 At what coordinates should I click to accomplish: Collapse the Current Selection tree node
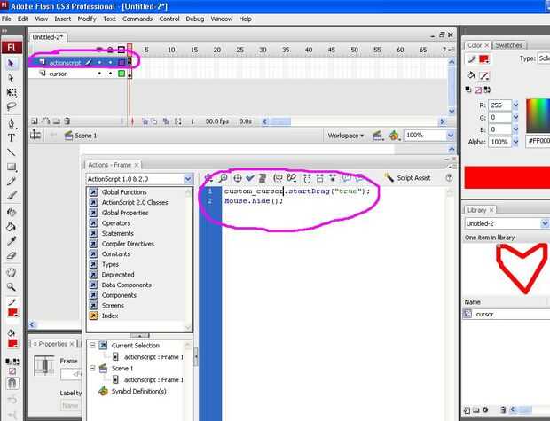pyautogui.click(x=92, y=346)
